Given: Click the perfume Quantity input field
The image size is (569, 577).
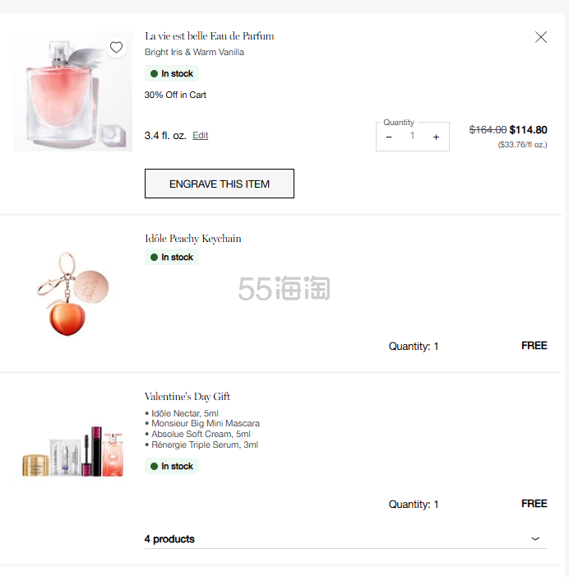Looking at the screenshot, I should pos(412,137).
